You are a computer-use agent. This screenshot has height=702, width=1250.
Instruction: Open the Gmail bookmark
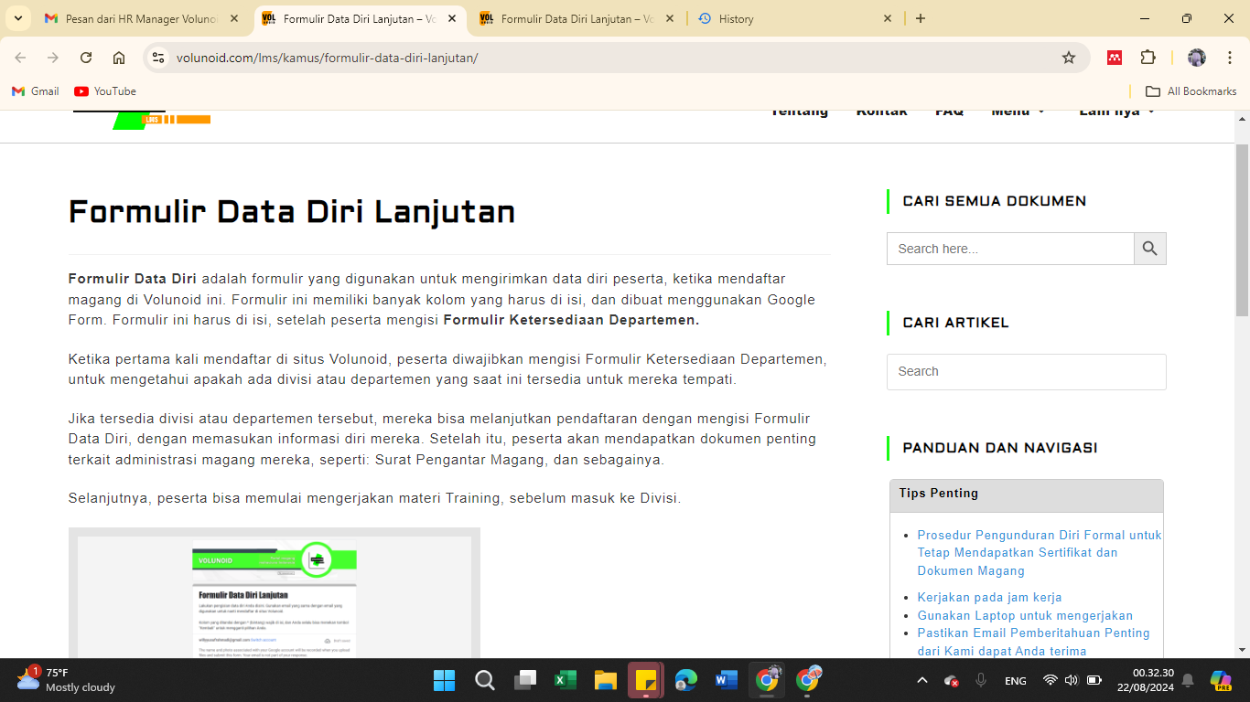(x=35, y=91)
